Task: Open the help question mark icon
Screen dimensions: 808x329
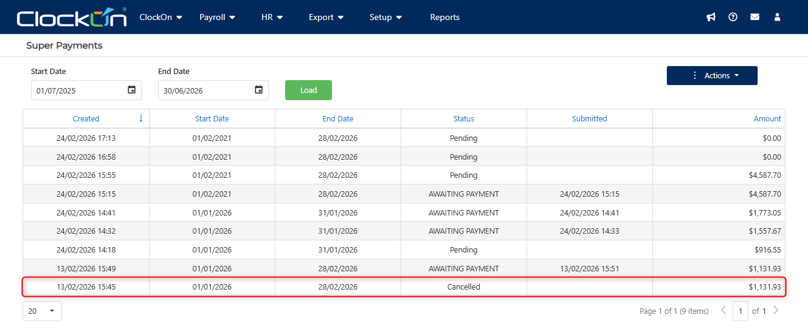Action: tap(733, 17)
